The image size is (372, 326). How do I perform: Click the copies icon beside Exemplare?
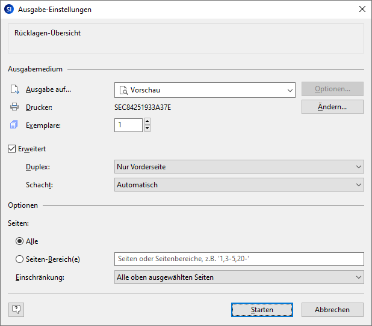coord(14,125)
